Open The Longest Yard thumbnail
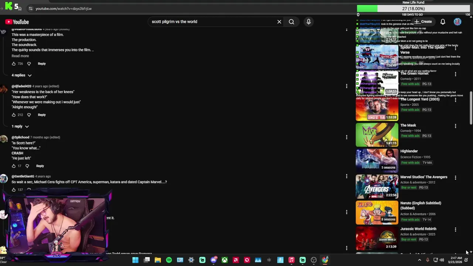Image resolution: width=473 pixels, height=266 pixels. tap(377, 109)
